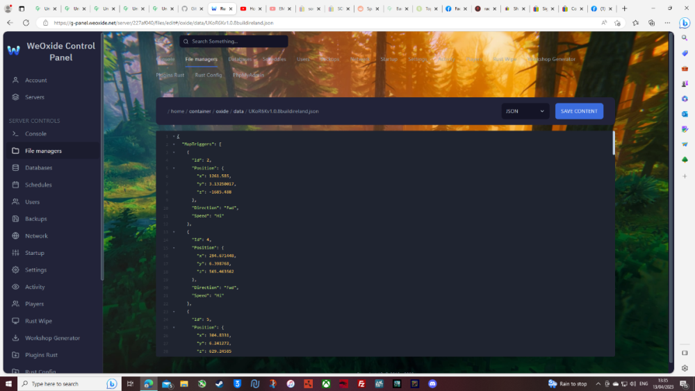Open Backups via its sidebar archive icon
Screen dimensions: 695x391
[x=15, y=219]
